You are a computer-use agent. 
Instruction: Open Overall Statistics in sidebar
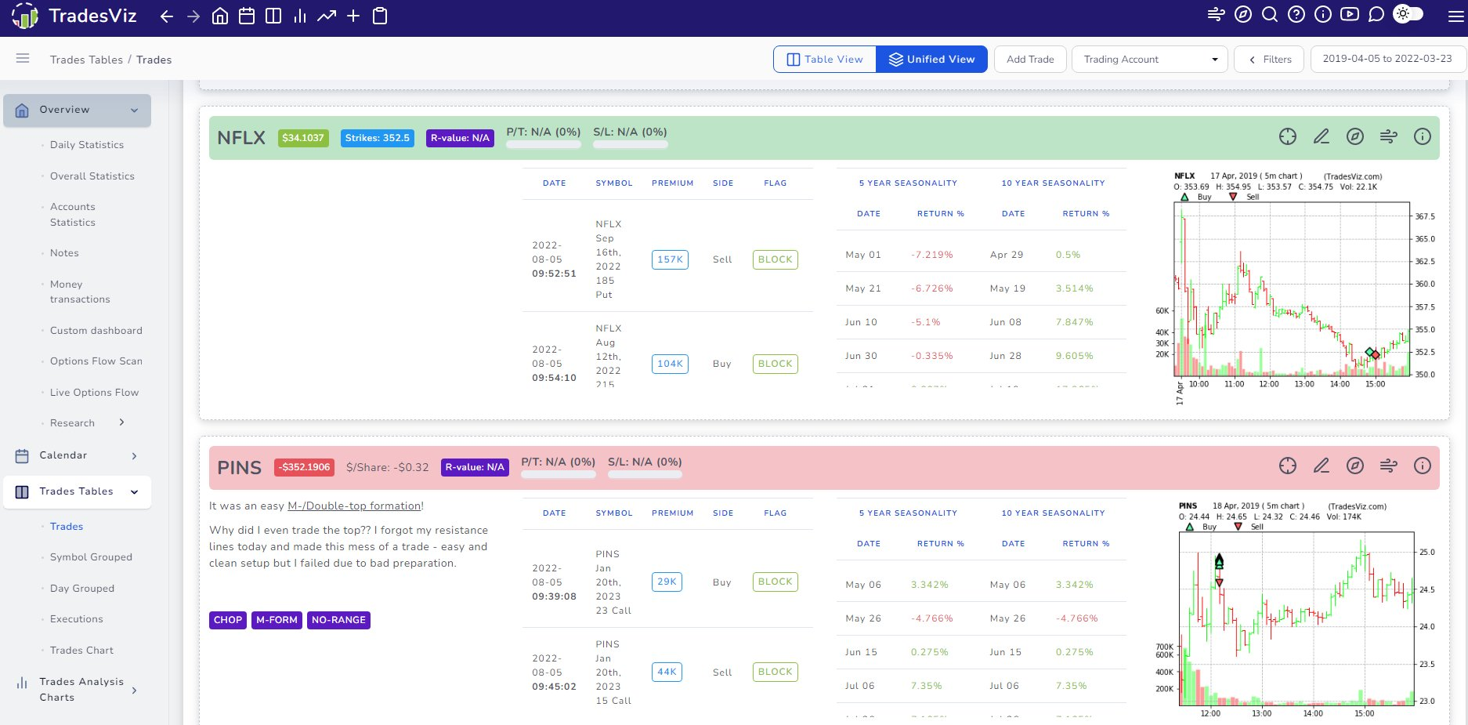pos(92,176)
